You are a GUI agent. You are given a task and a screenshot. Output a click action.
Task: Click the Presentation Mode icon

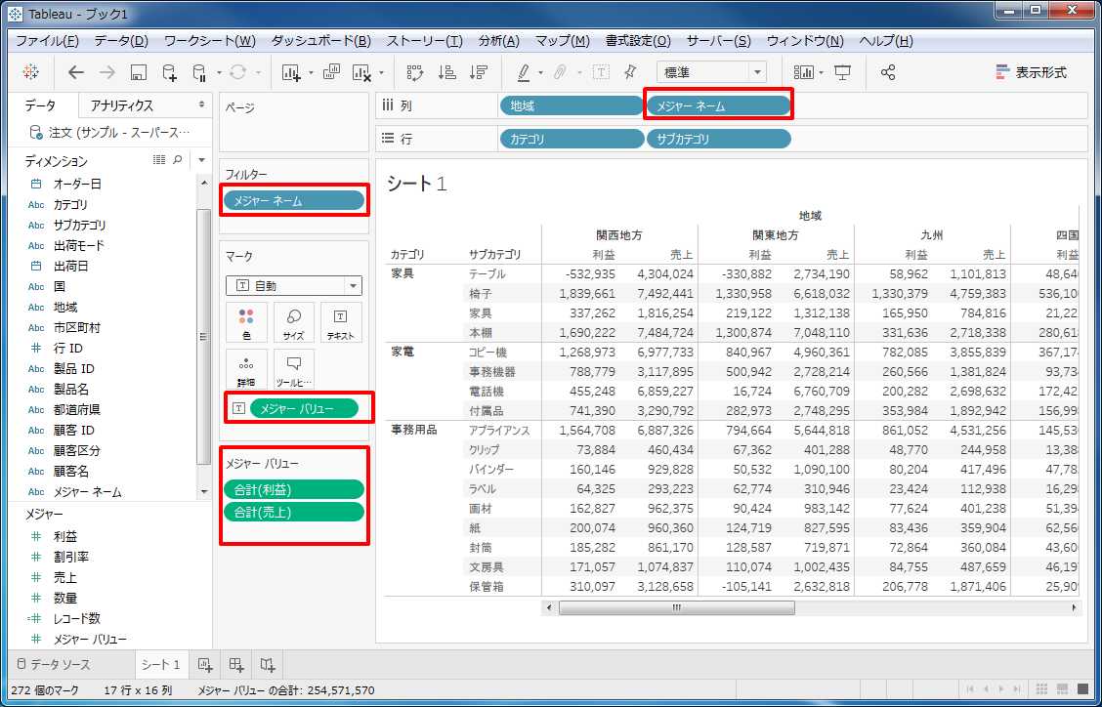[x=842, y=71]
